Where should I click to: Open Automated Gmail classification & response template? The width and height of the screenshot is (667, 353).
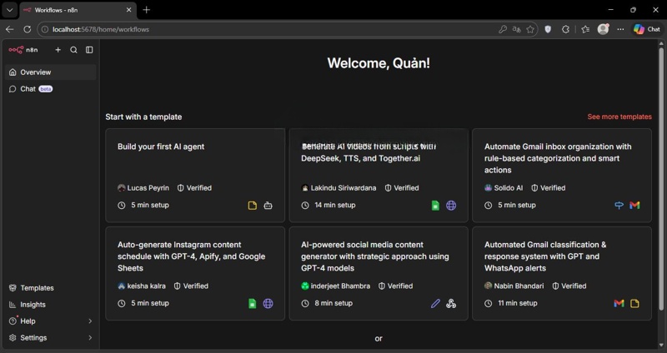point(561,273)
